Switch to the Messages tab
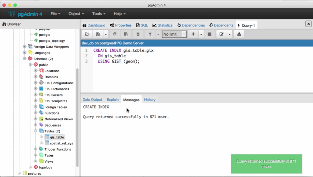313x177 pixels. [x=131, y=100]
